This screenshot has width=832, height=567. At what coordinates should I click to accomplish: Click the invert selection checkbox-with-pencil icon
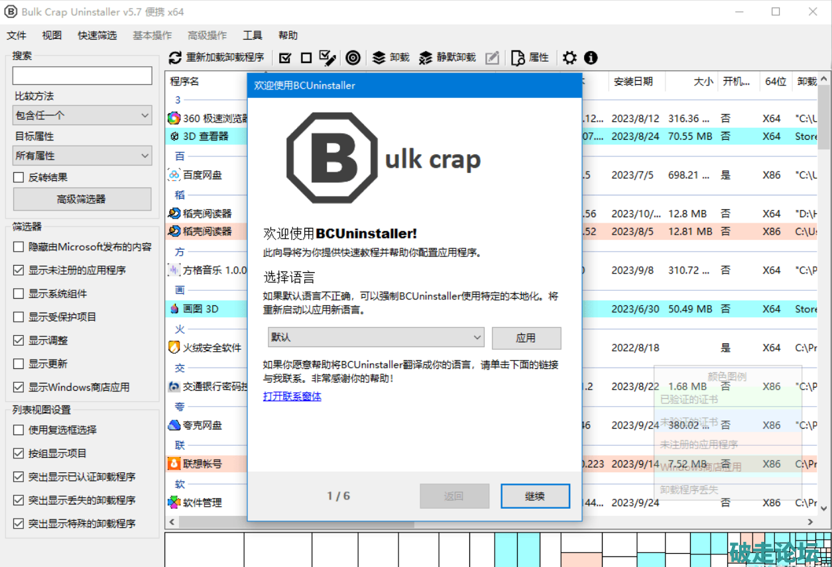[x=327, y=58]
